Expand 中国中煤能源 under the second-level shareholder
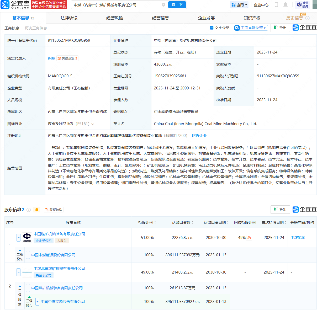 tap(28, 255)
